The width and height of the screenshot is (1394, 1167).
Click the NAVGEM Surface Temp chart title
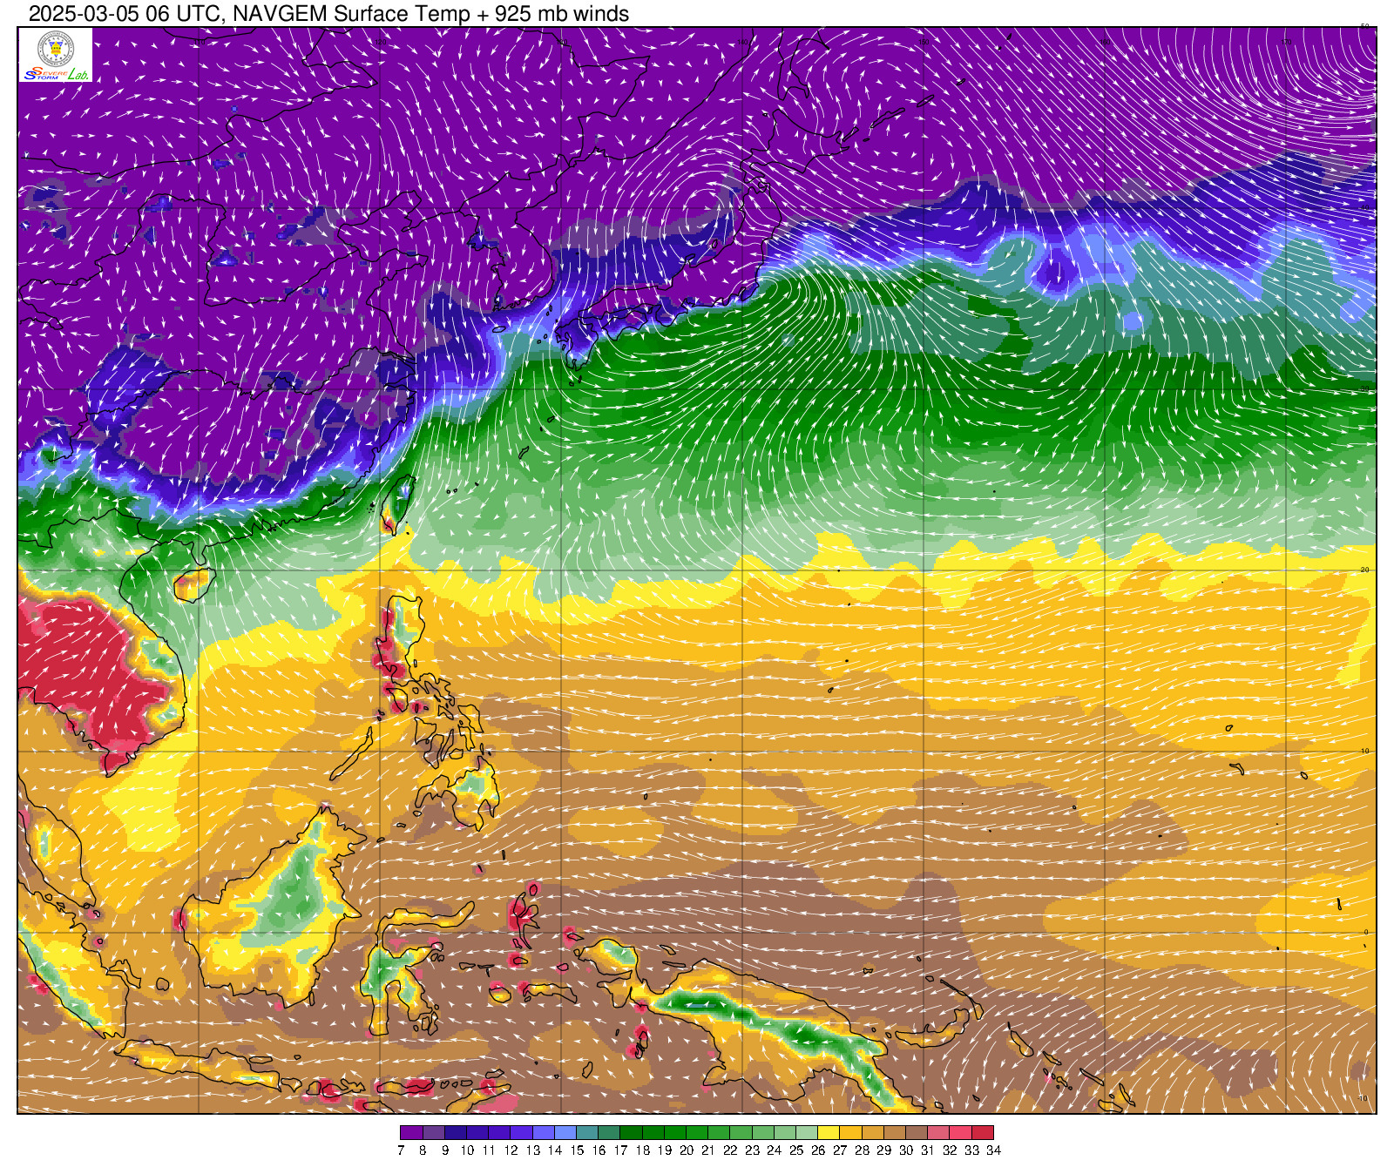tap(328, 13)
